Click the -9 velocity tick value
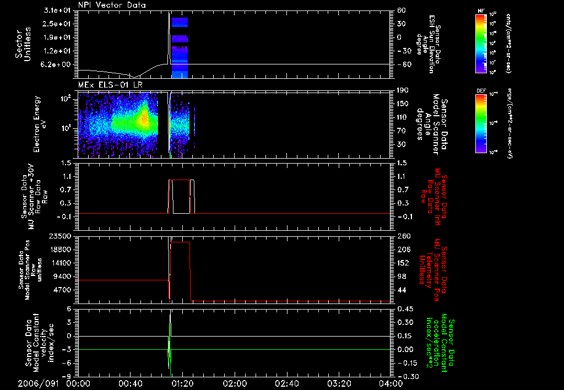 (x=67, y=377)
